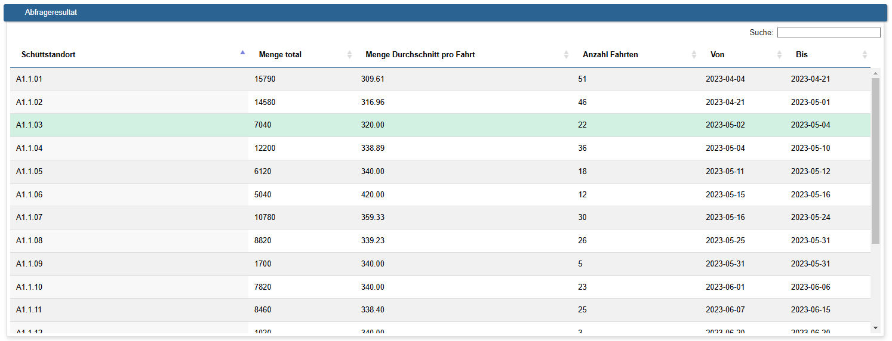Click sort arrows beside Menge Durchschnitt pro Fahrt
Screen dimensions: 892x341
(x=566, y=54)
